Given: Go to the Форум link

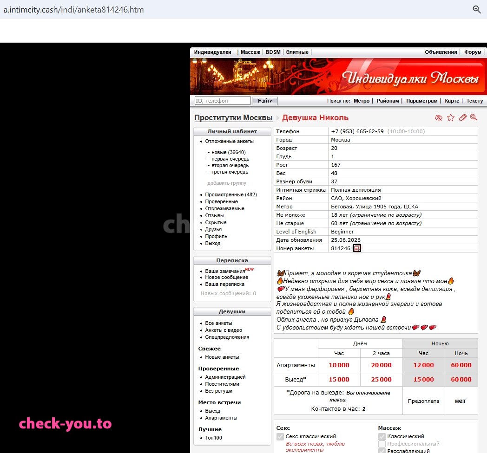Looking at the screenshot, I should tap(473, 52).
